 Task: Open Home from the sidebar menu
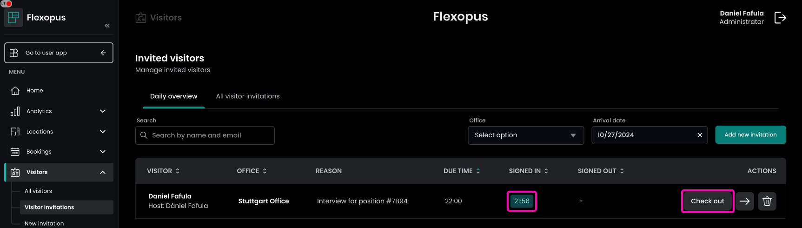34,91
